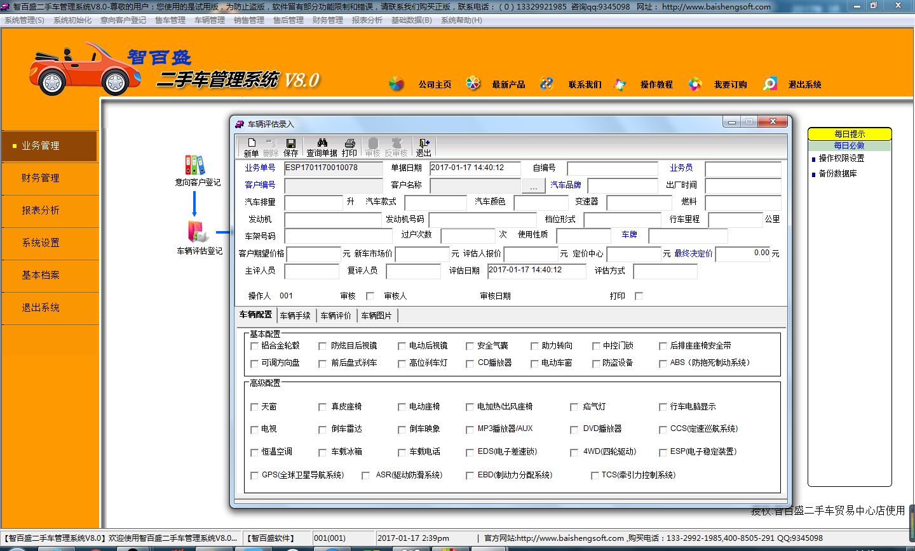The image size is (915, 551).
Task: Open the 财务管理 menu in menu bar
Action: point(328,20)
